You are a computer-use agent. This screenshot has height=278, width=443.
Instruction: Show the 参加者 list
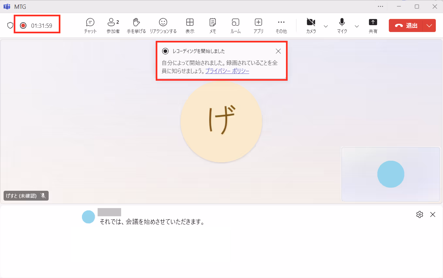click(113, 26)
